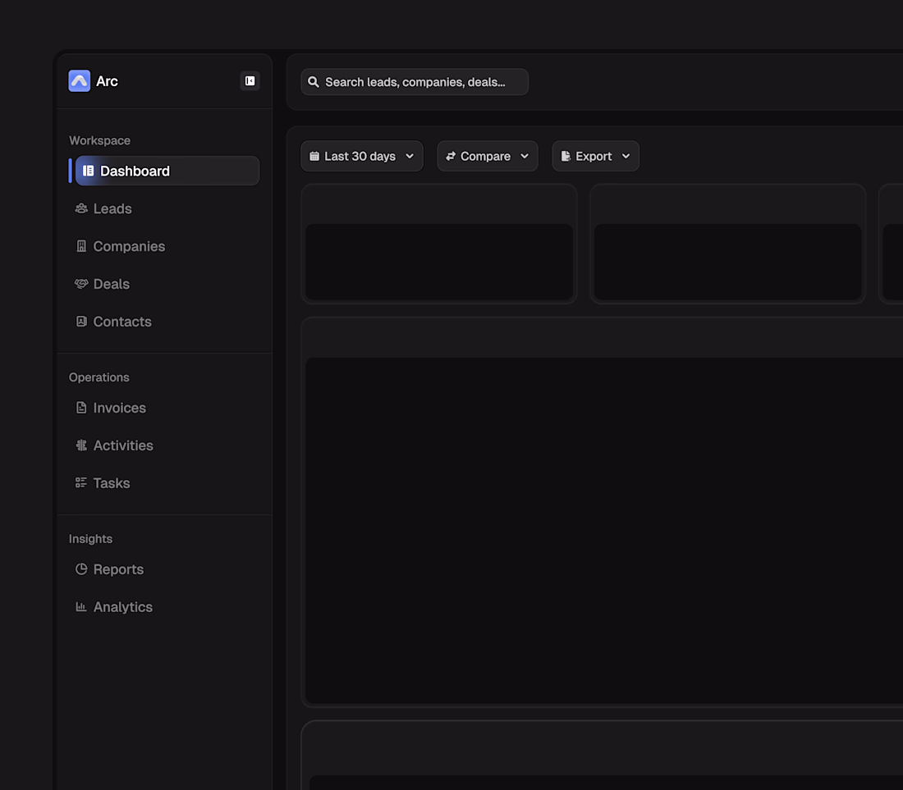The image size is (903, 790).
Task: Click the Contacts address book icon
Action: tap(81, 321)
